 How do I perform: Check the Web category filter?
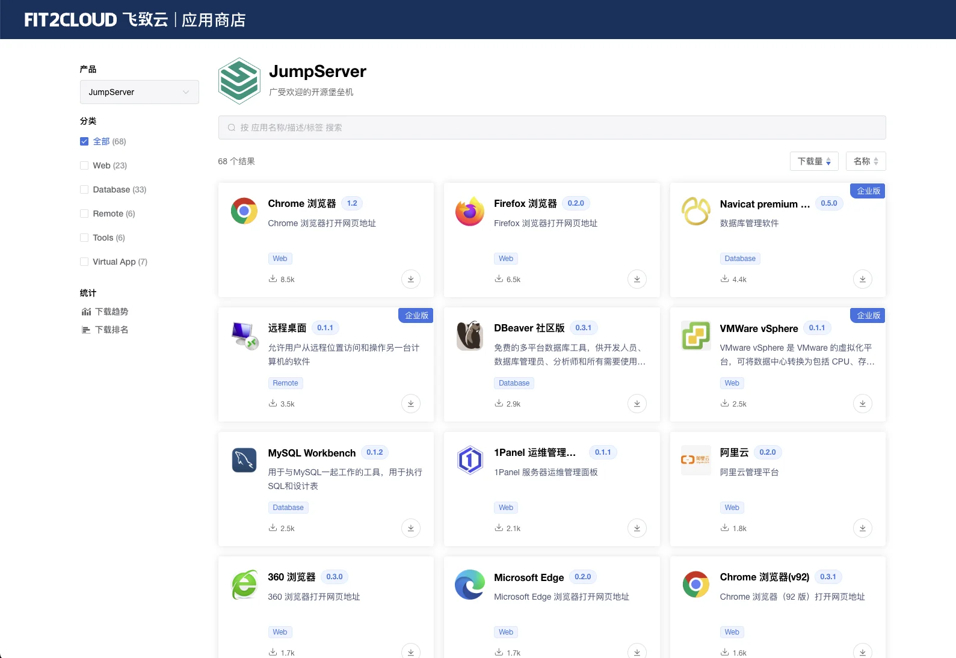click(84, 165)
